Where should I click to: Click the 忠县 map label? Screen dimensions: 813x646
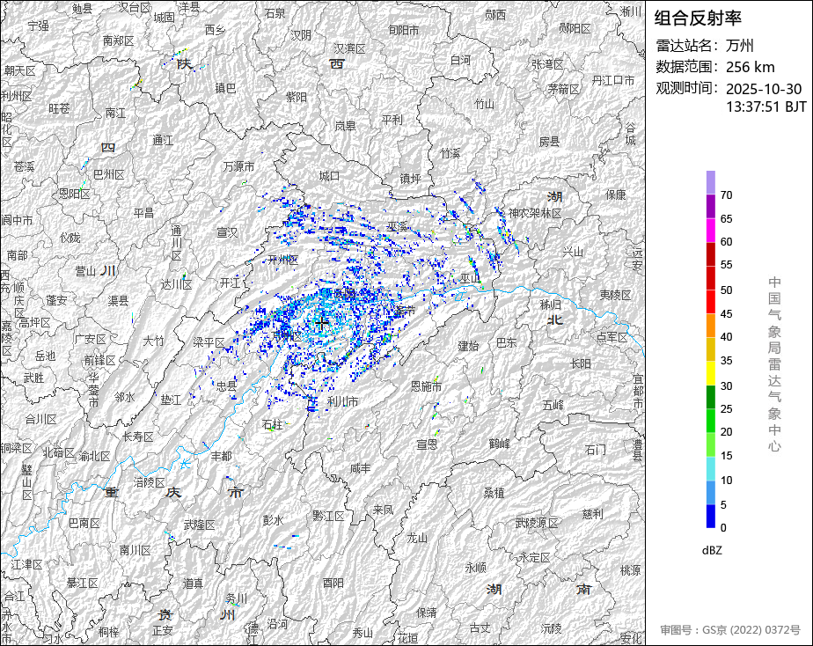226,386
